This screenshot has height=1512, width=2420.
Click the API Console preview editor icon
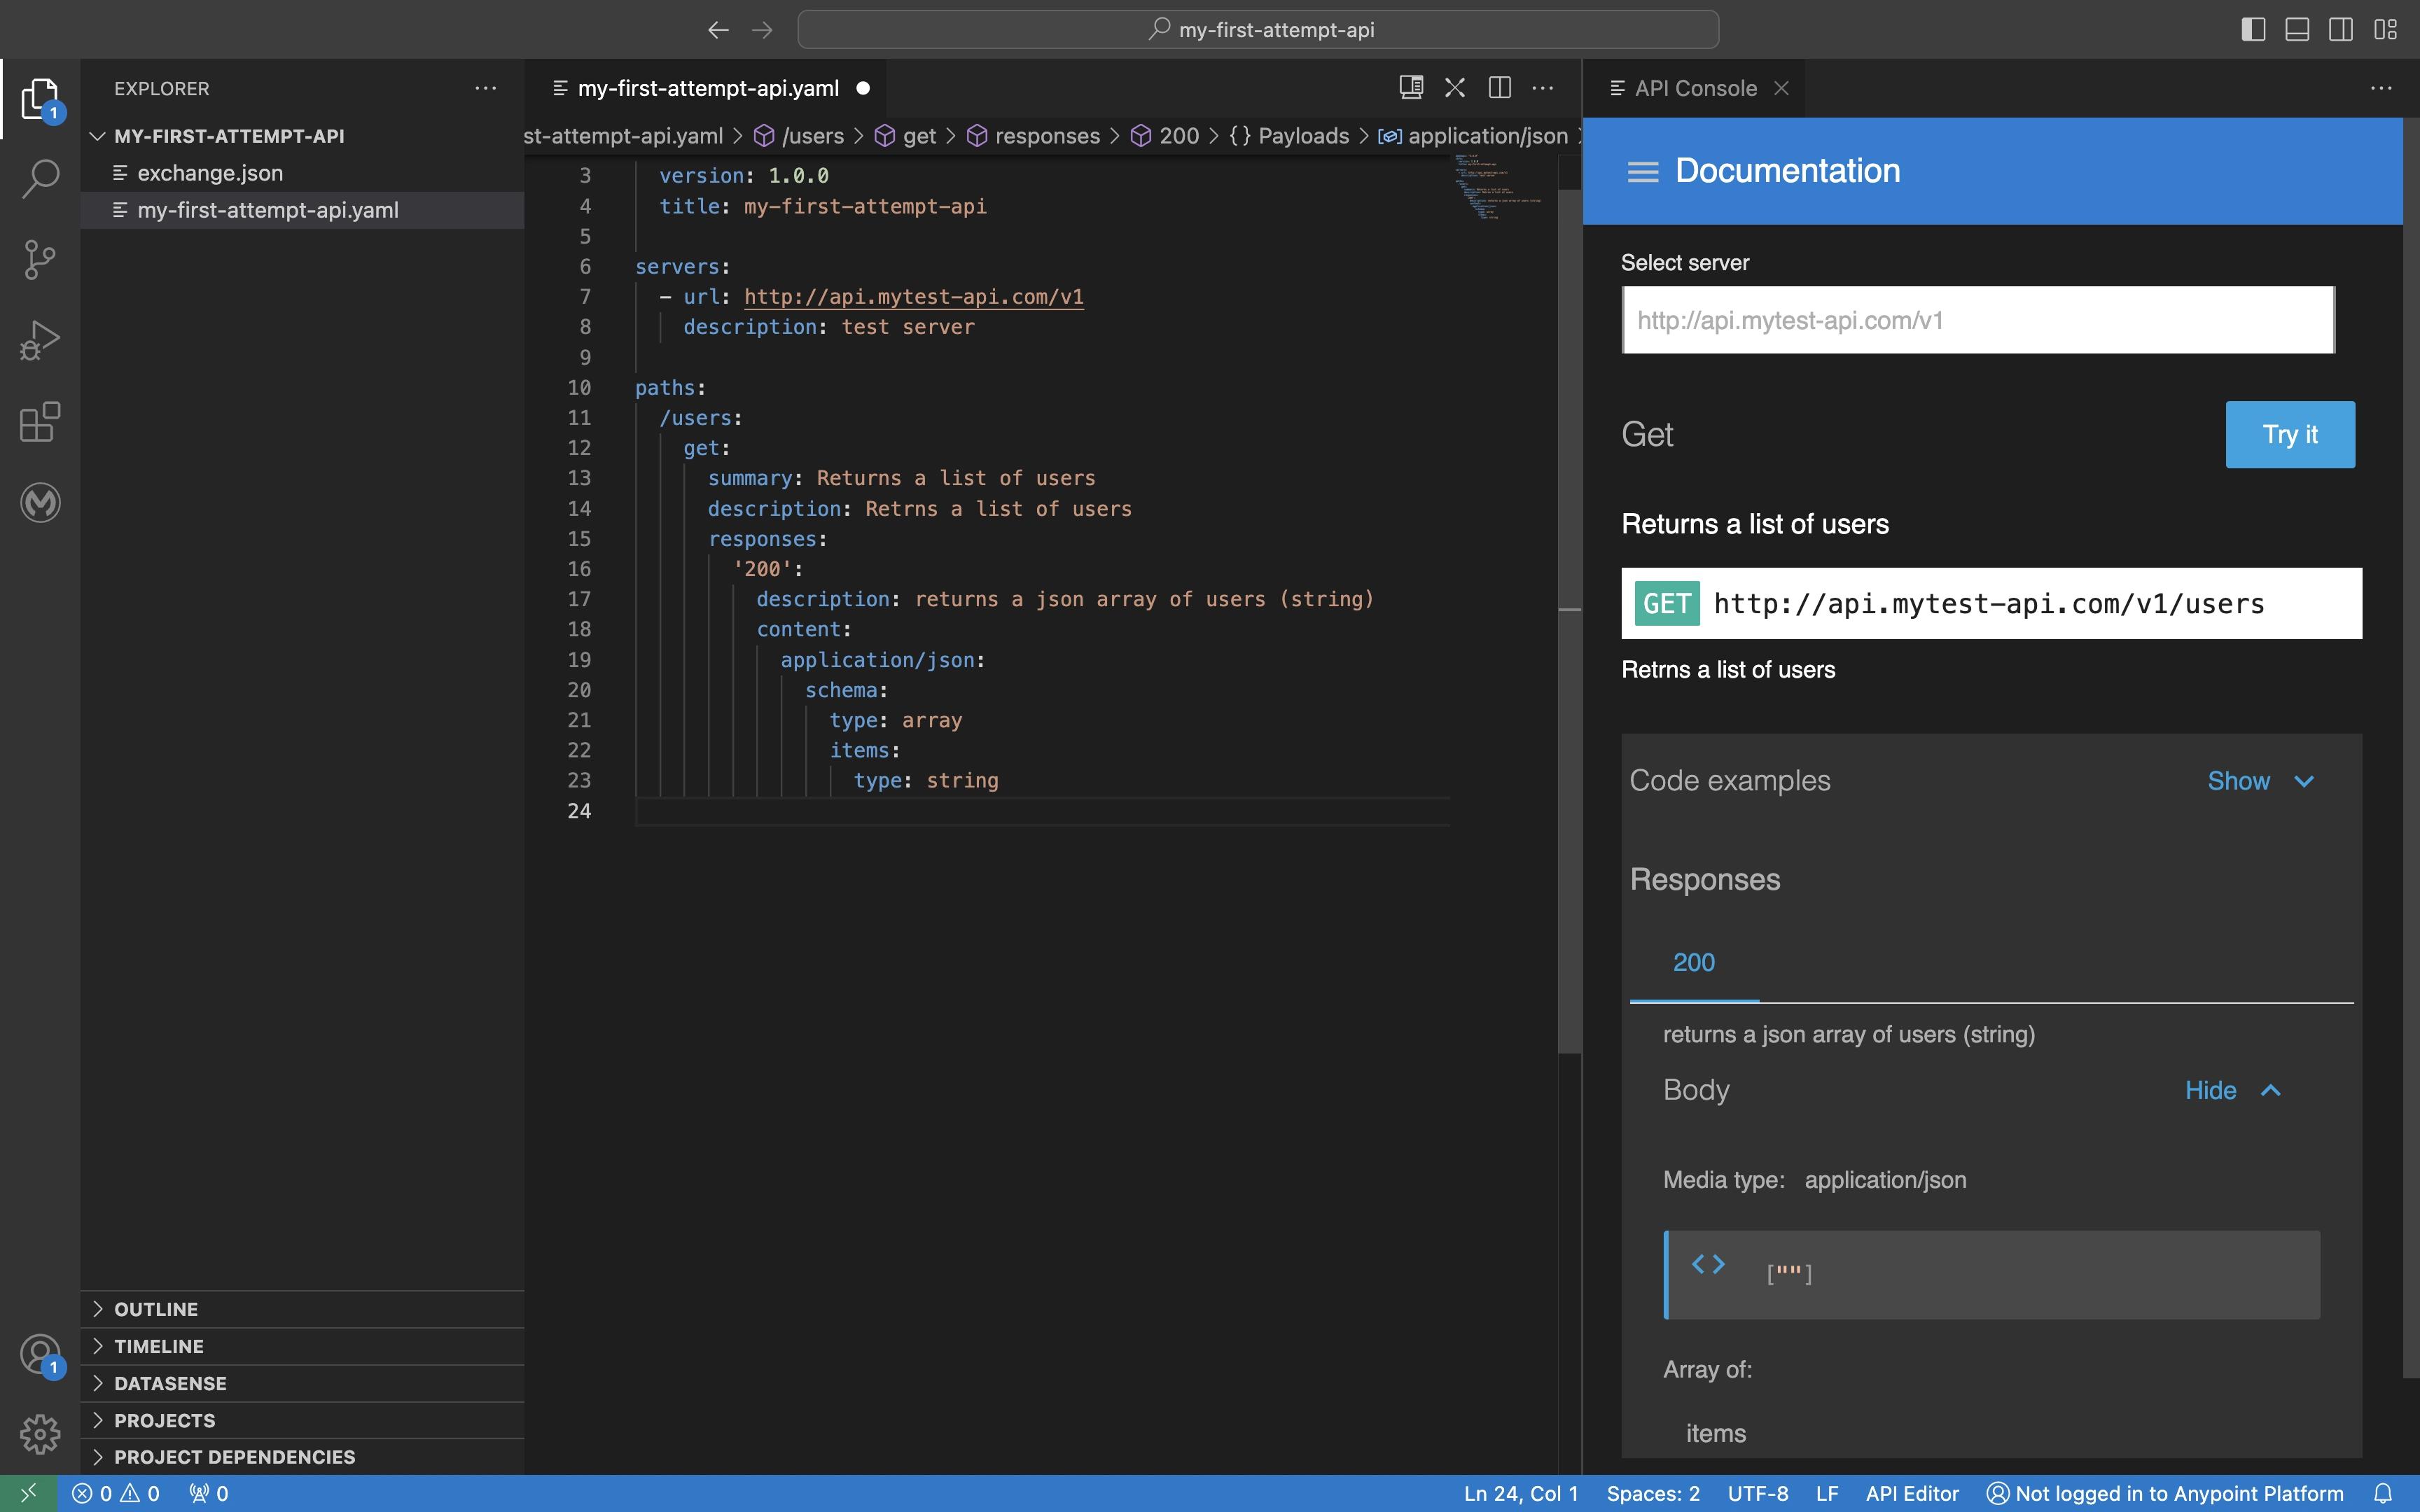tap(1411, 88)
